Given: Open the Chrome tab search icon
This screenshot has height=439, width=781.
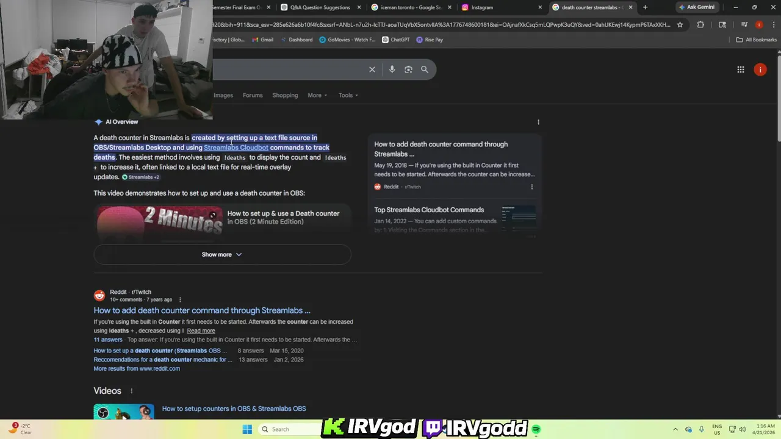Looking at the screenshot, I should pyautogui.click(x=722, y=25).
